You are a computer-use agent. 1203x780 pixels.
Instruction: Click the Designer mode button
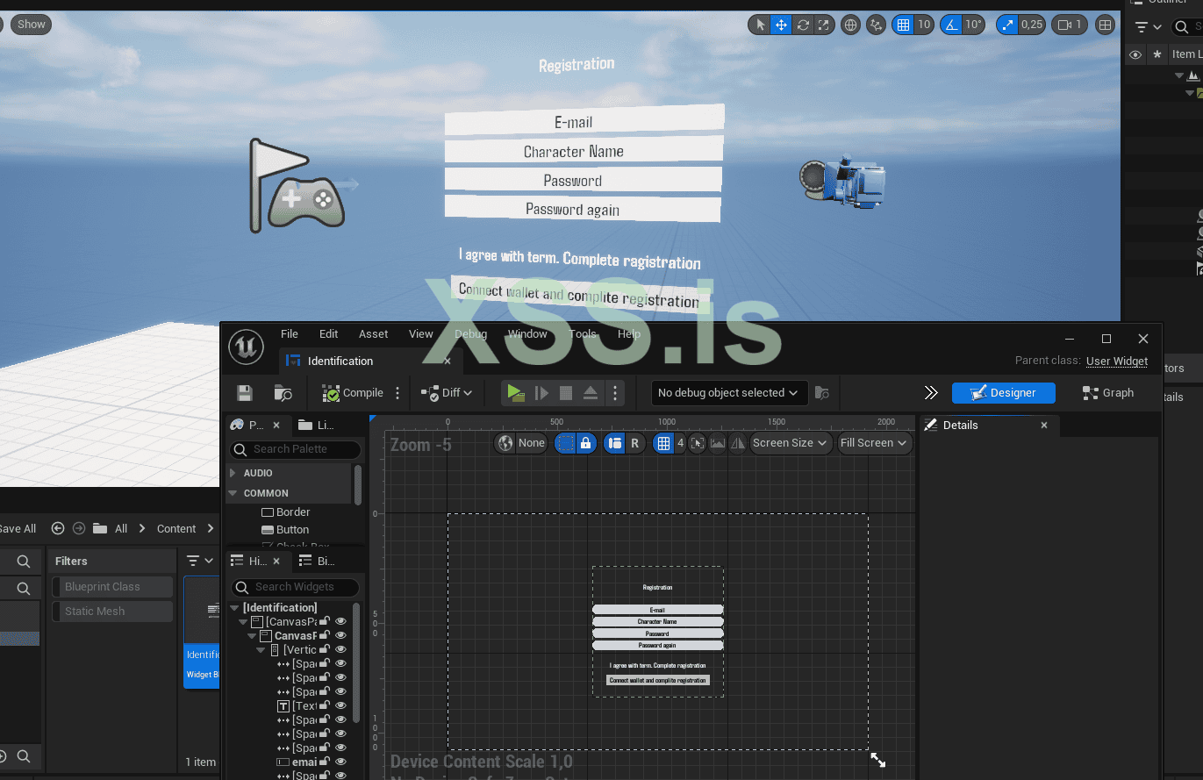point(1003,393)
